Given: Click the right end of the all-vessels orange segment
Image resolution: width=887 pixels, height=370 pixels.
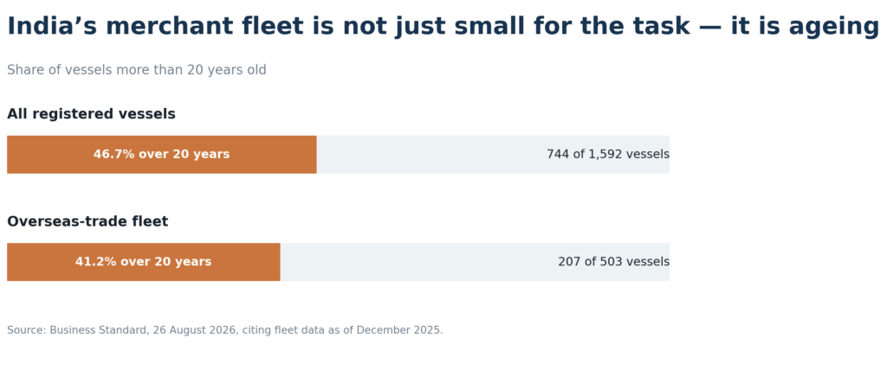Looking at the screenshot, I should tap(314, 154).
